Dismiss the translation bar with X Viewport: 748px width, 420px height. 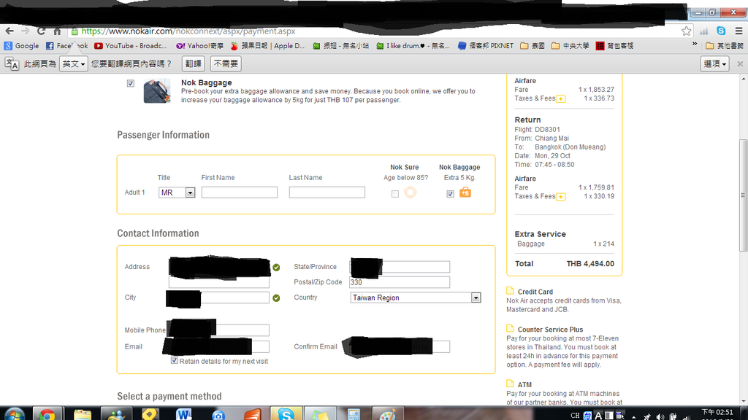click(x=740, y=63)
